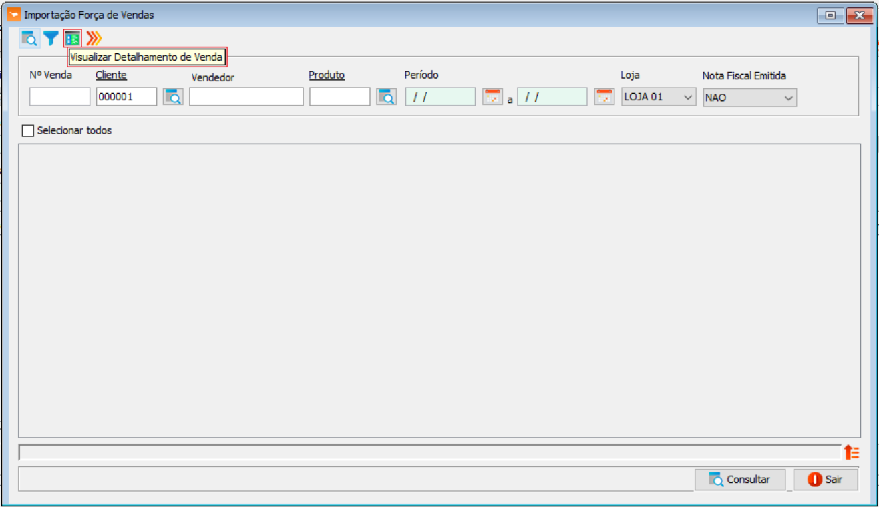This screenshot has height=507, width=879.
Task: Click the orange triple-arrow import icon
Action: tap(94, 39)
